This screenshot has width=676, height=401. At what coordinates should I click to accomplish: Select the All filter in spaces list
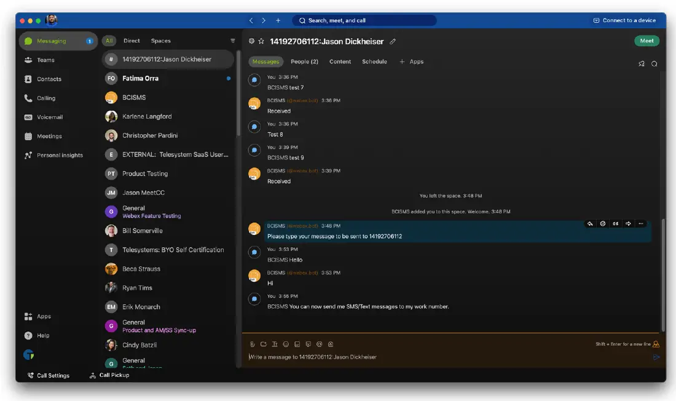tap(109, 41)
